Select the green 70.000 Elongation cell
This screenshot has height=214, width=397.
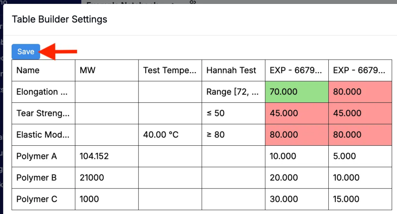[297, 92]
